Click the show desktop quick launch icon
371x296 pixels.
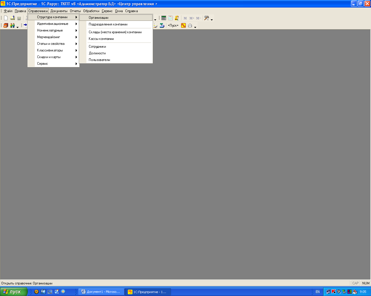pos(50,292)
